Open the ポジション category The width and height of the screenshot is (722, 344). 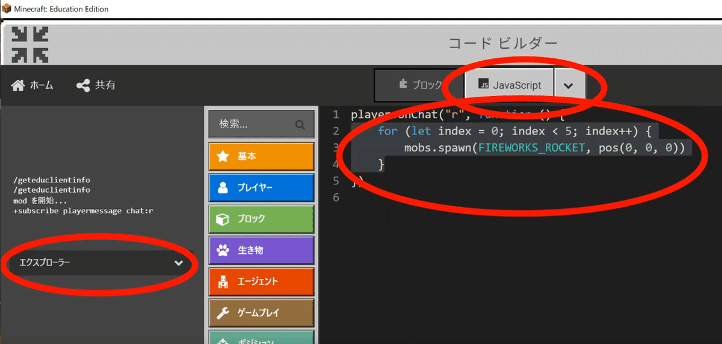pyautogui.click(x=261, y=337)
